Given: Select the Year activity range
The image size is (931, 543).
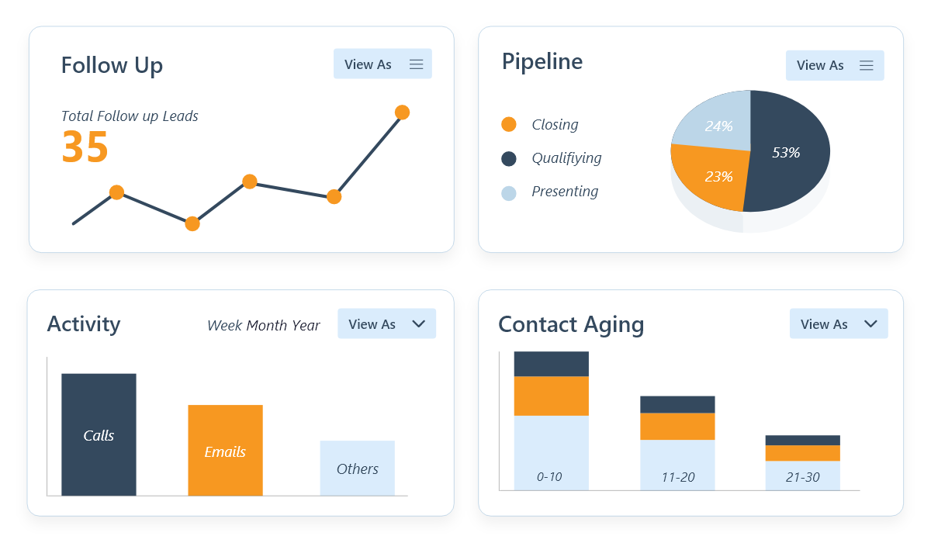Looking at the screenshot, I should pyautogui.click(x=306, y=326).
